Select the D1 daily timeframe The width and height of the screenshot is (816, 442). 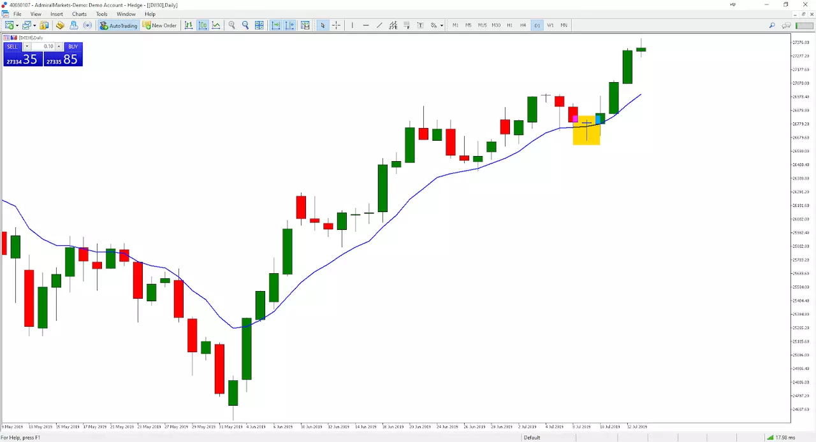[x=537, y=25]
